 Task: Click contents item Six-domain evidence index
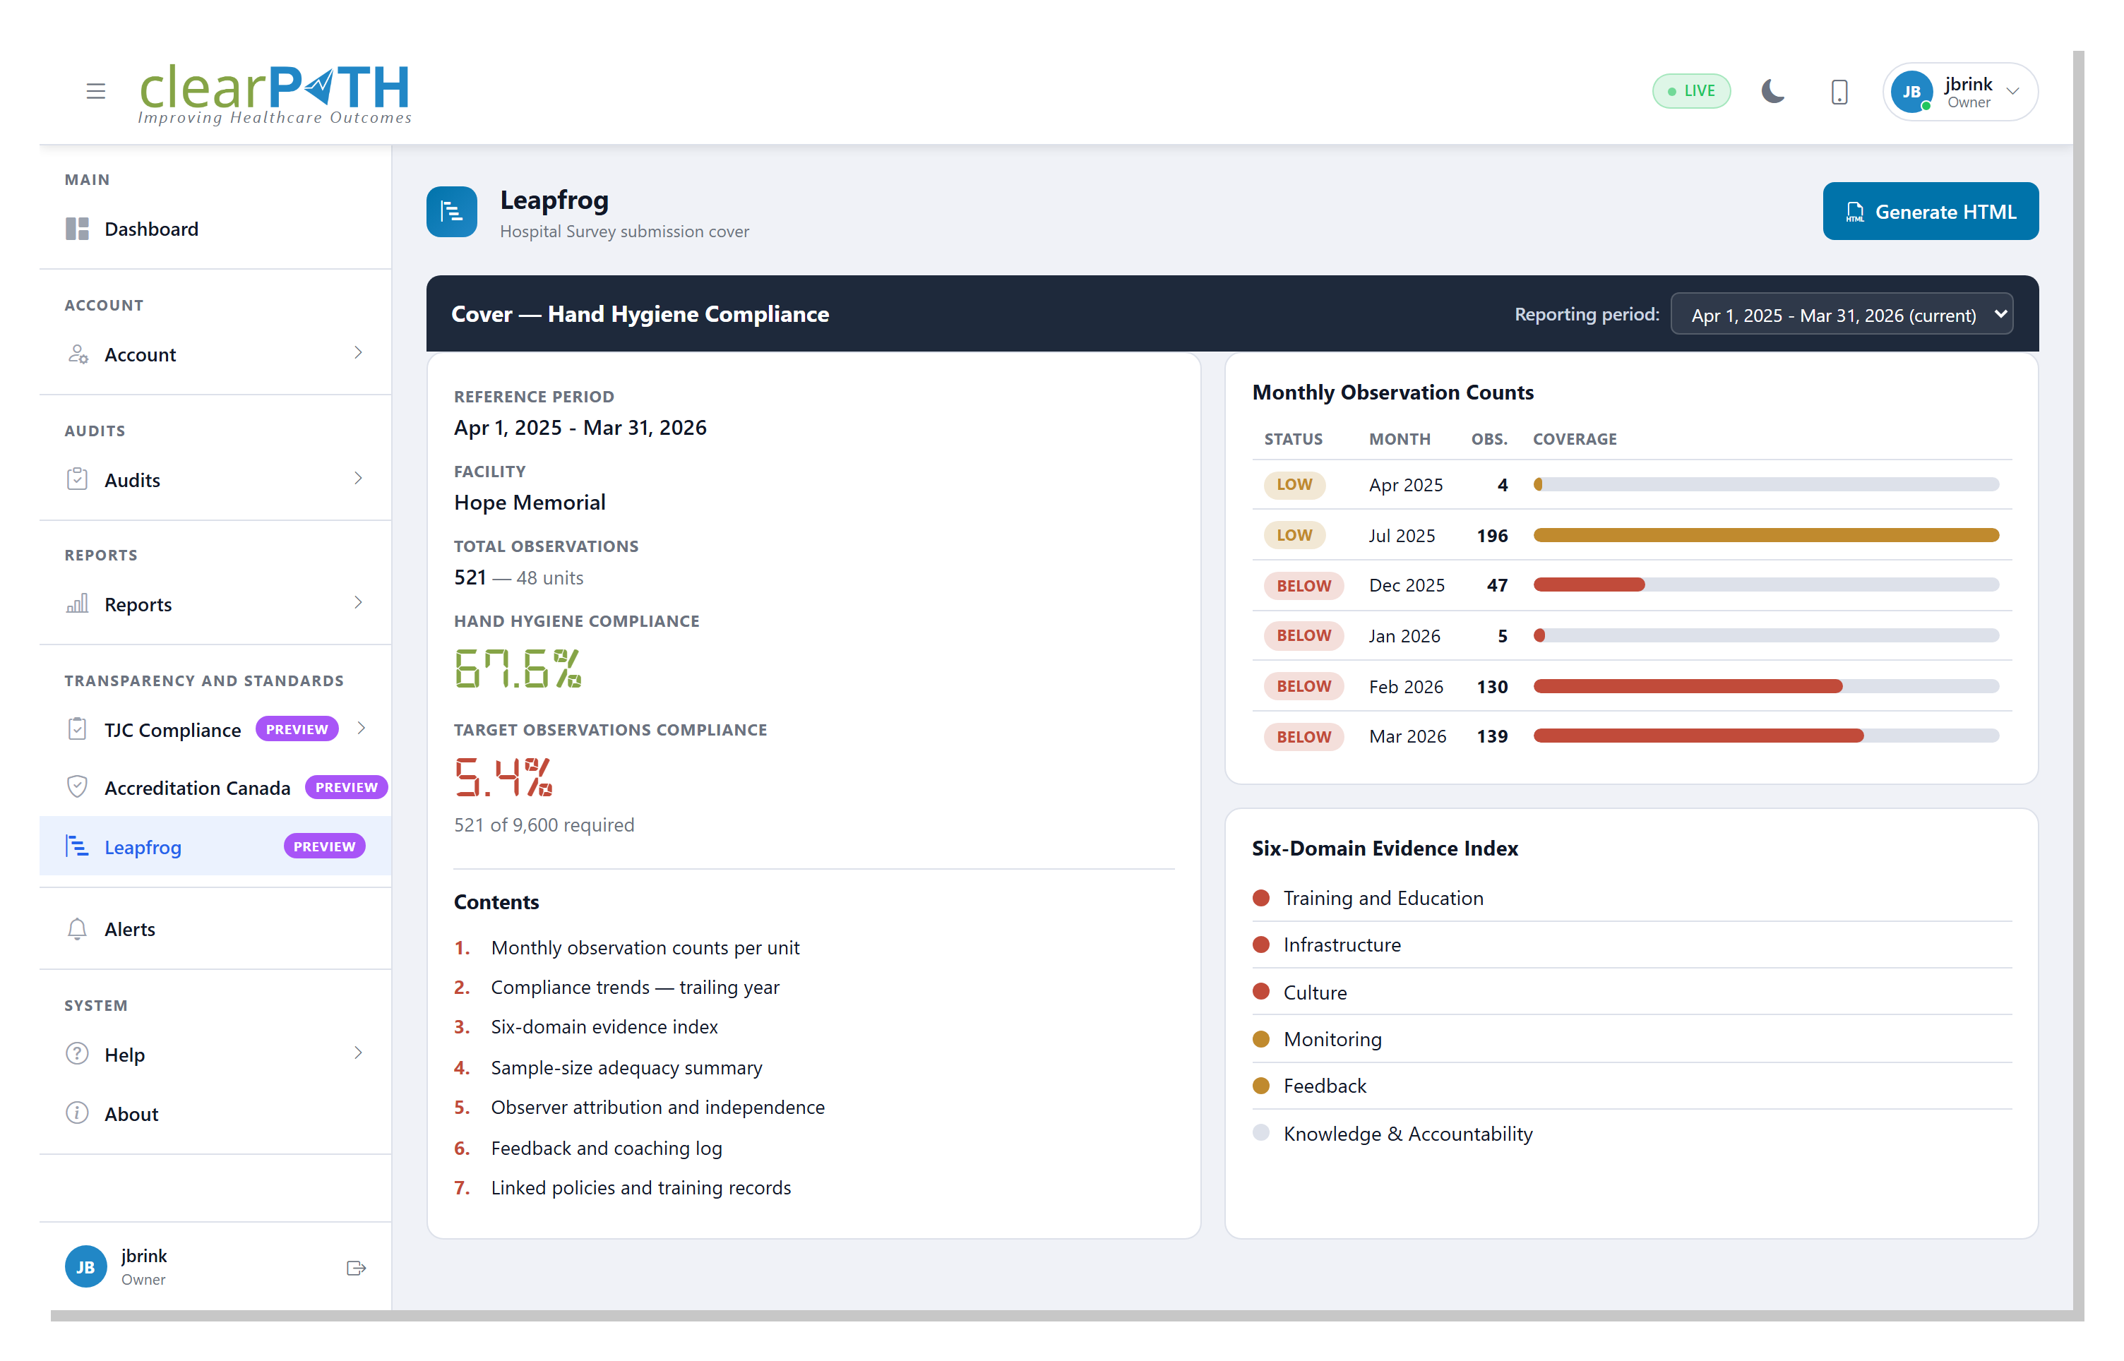pyautogui.click(x=604, y=1026)
